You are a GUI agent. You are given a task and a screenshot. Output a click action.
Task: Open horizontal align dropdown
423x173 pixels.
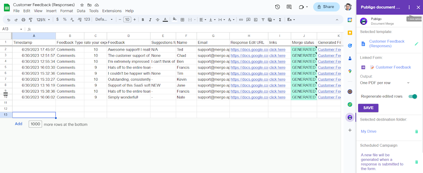[x=203, y=20]
